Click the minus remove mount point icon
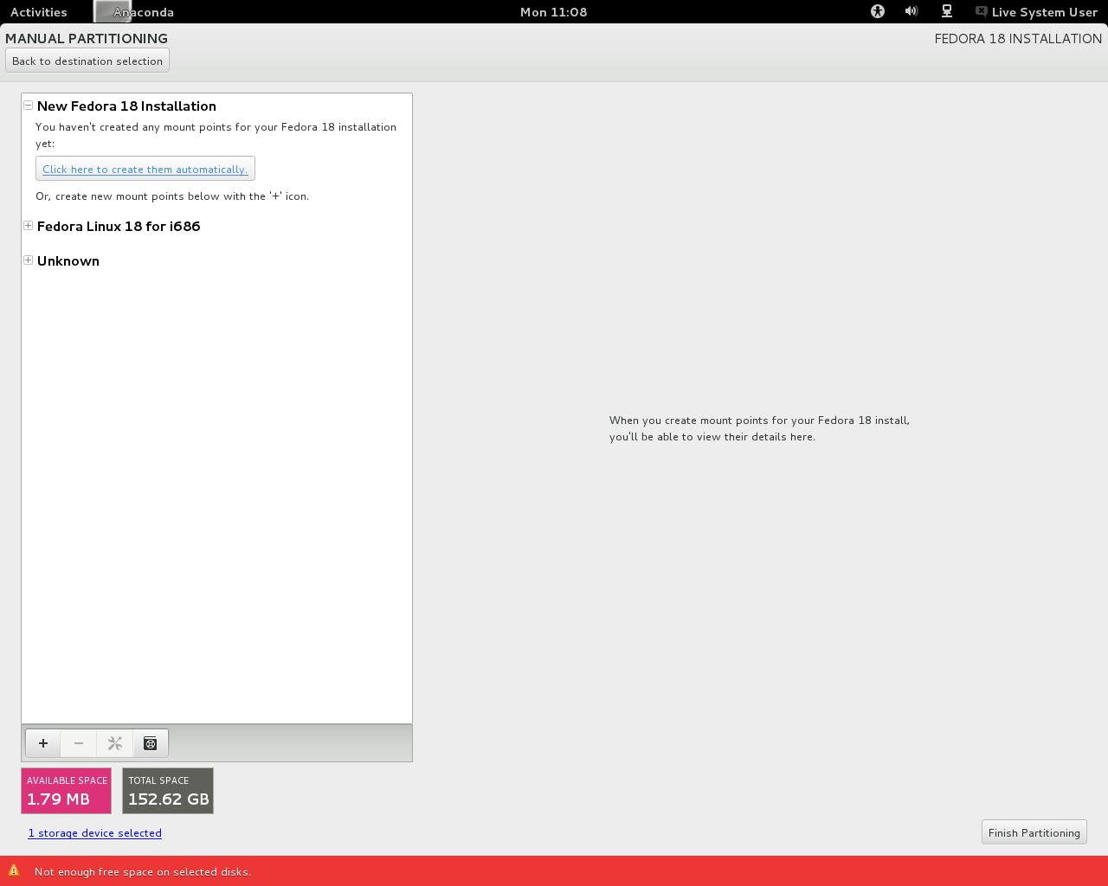 [79, 743]
